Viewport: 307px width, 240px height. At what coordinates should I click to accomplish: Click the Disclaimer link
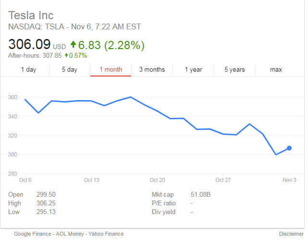[x=291, y=234]
